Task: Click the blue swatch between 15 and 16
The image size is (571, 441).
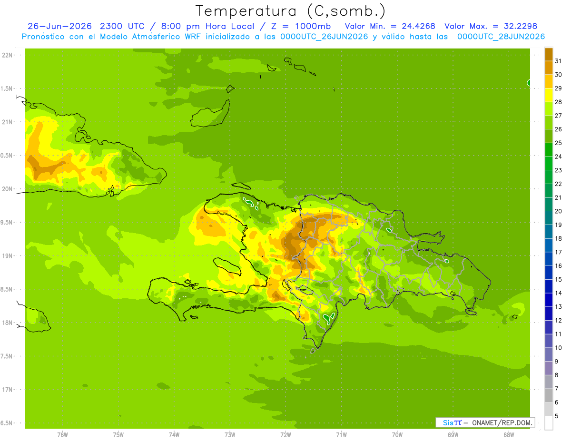Action: coord(549,273)
